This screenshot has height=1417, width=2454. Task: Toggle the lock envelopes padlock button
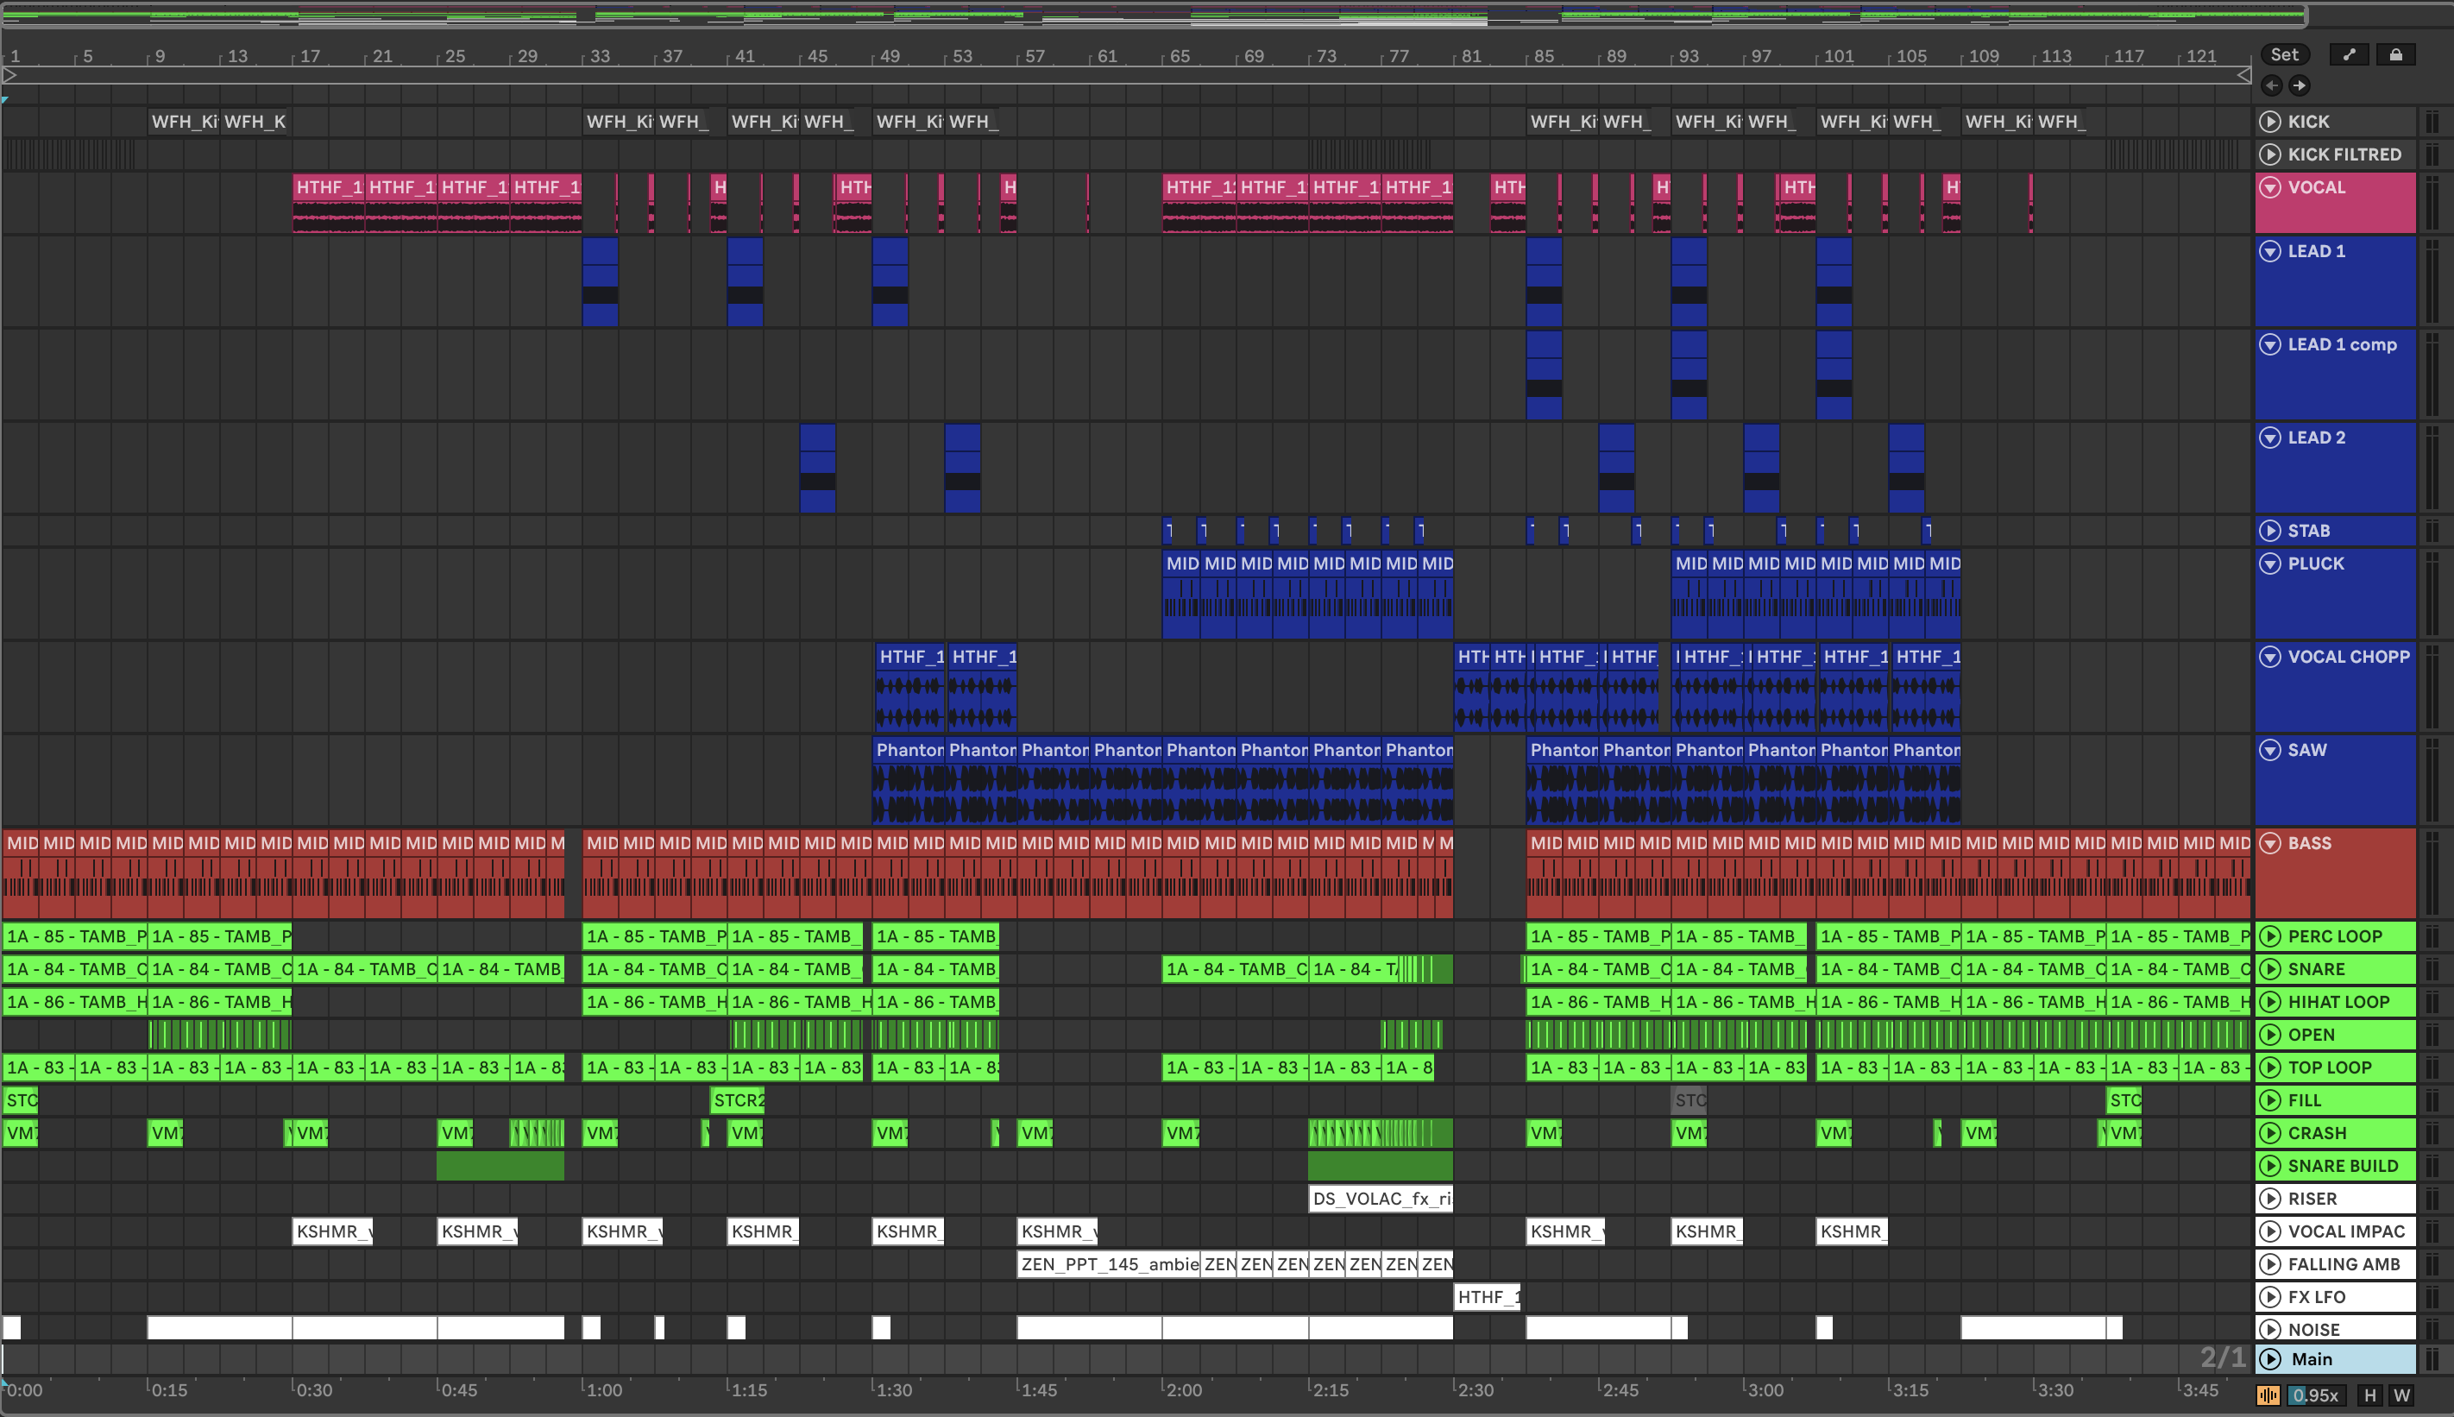(2395, 54)
